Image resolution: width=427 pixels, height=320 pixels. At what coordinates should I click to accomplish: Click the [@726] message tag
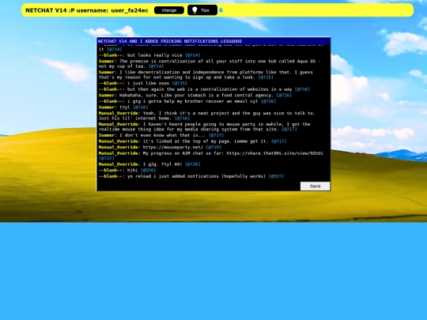(x=192, y=164)
